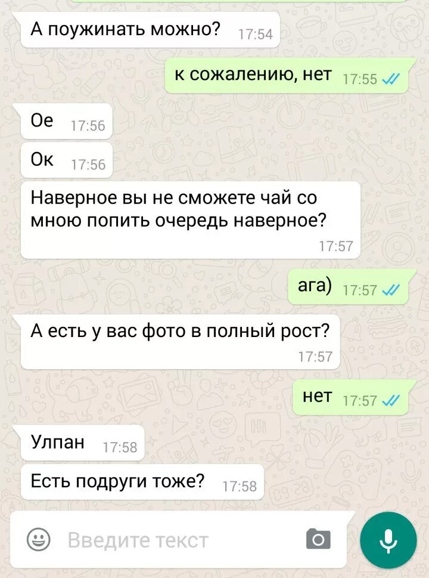Screen dimensions: 429x578
Task: Select message 'Есть подруги тоже?'
Action: [142, 482]
